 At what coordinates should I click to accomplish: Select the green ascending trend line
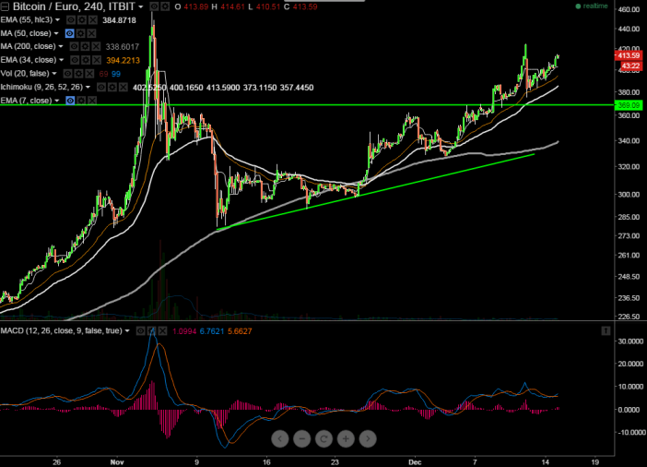pos(375,192)
